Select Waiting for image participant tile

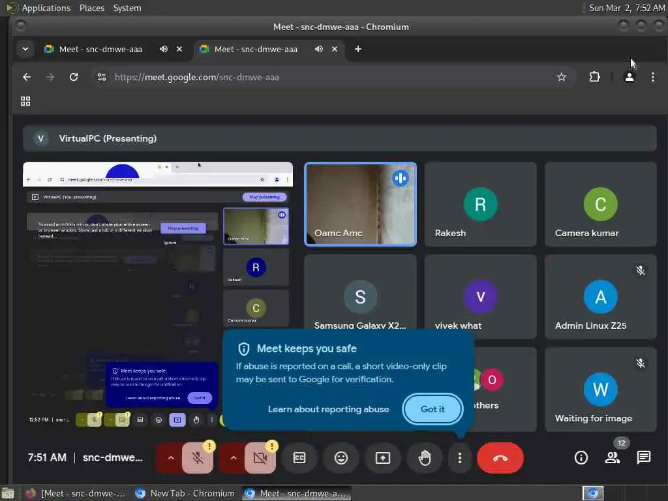tap(601, 389)
